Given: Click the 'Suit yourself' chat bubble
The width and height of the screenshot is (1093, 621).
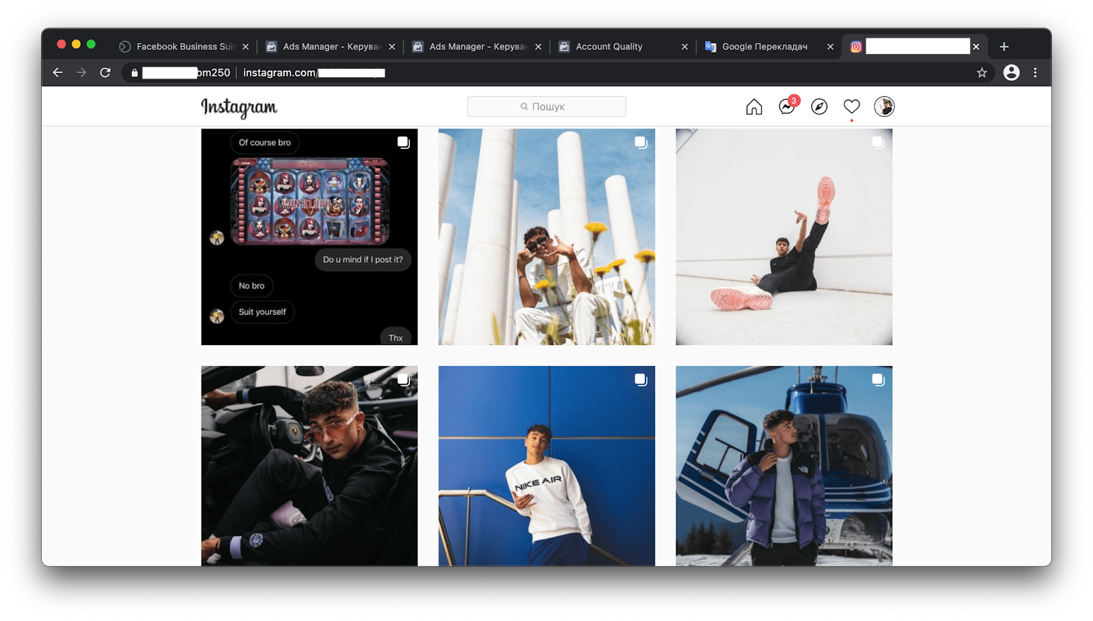Looking at the screenshot, I should coord(262,312).
